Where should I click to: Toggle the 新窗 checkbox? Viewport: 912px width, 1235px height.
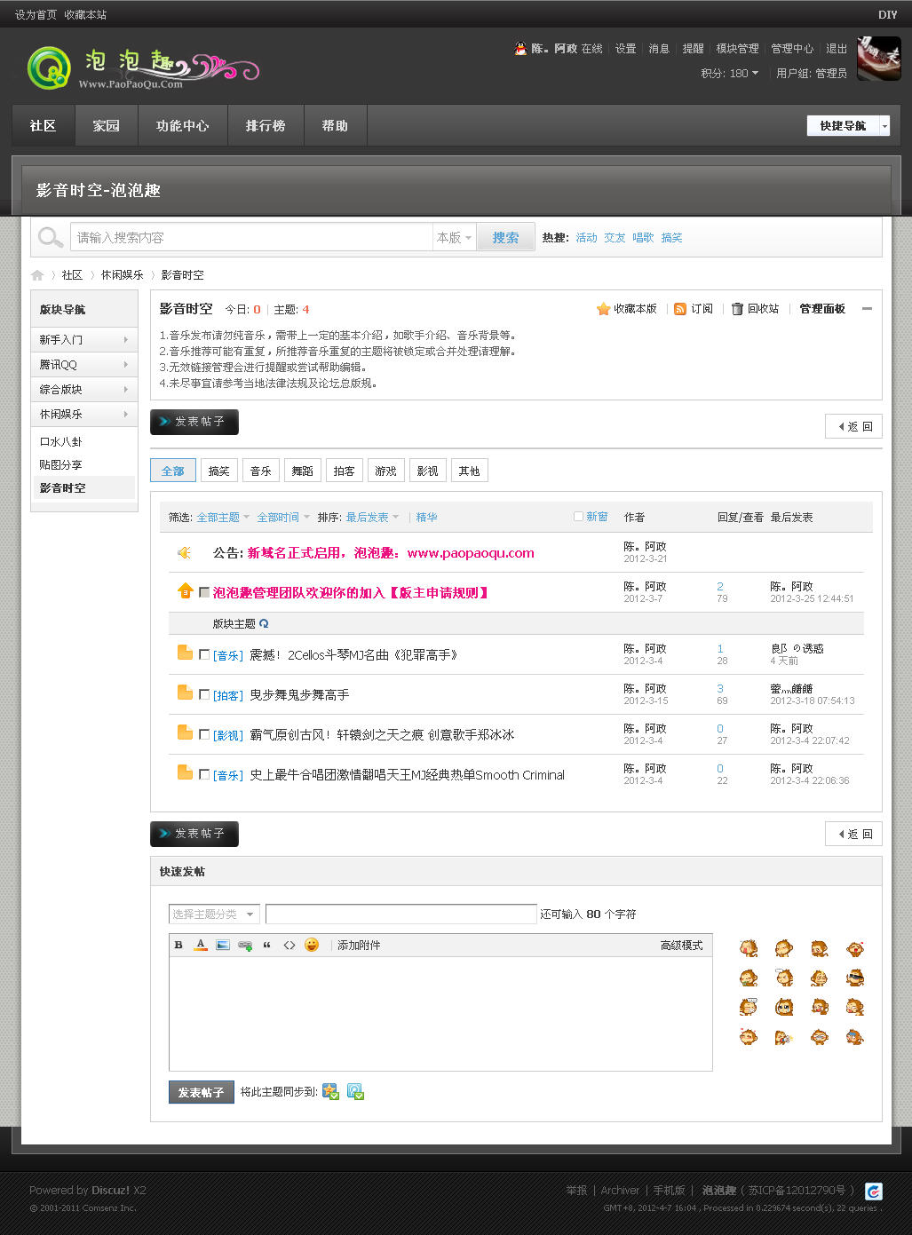coord(578,516)
